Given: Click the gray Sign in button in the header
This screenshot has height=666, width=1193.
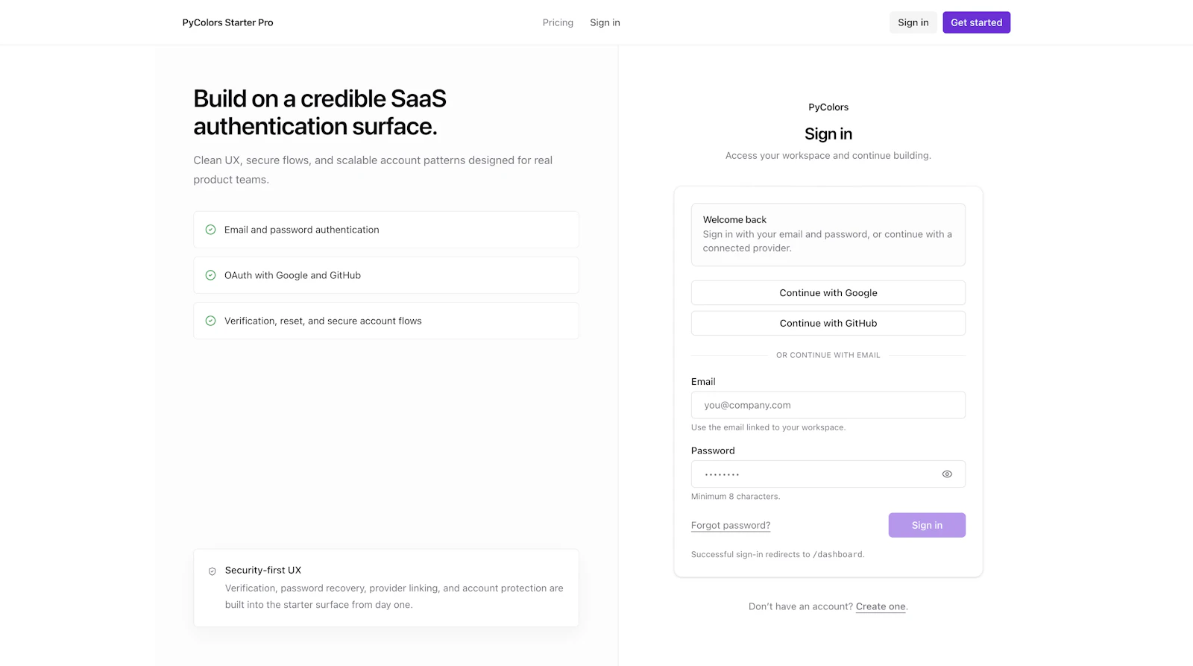Looking at the screenshot, I should [913, 22].
